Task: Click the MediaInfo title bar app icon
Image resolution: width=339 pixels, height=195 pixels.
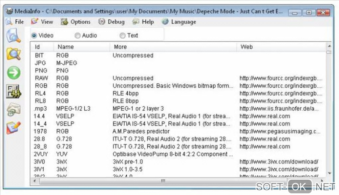Action: pyautogui.click(x=9, y=11)
